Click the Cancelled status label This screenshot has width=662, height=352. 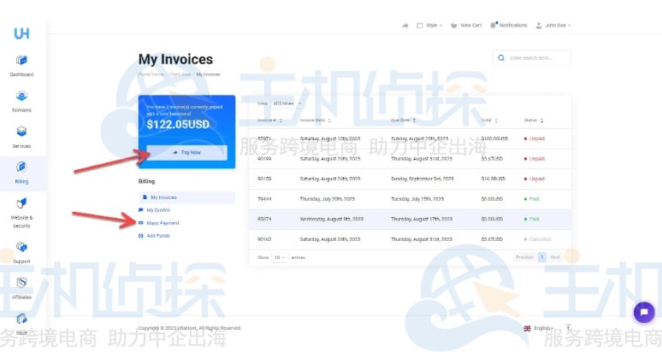pyautogui.click(x=540, y=239)
